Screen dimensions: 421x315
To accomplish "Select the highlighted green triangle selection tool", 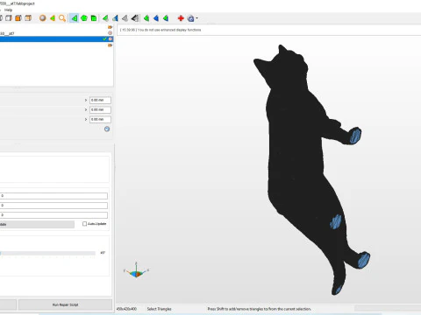I will (x=75, y=18).
